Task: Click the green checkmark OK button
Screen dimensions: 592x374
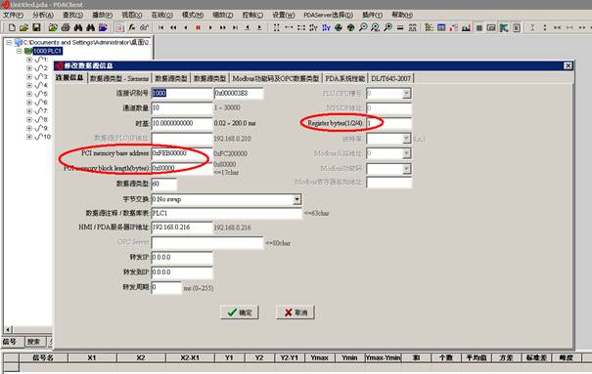Action: click(x=240, y=312)
